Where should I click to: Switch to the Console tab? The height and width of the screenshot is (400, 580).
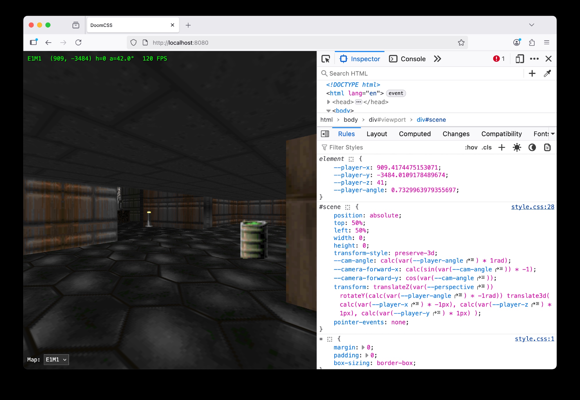click(x=407, y=59)
